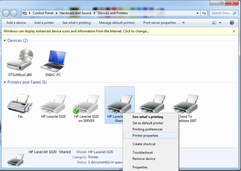Click the 1 document(s) in queue status
241x171 pixels.
[105, 162]
